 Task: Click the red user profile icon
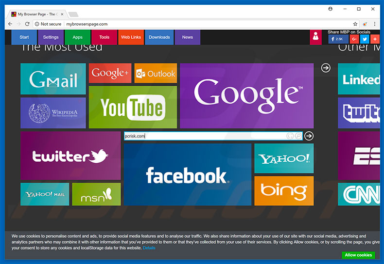pos(315,37)
